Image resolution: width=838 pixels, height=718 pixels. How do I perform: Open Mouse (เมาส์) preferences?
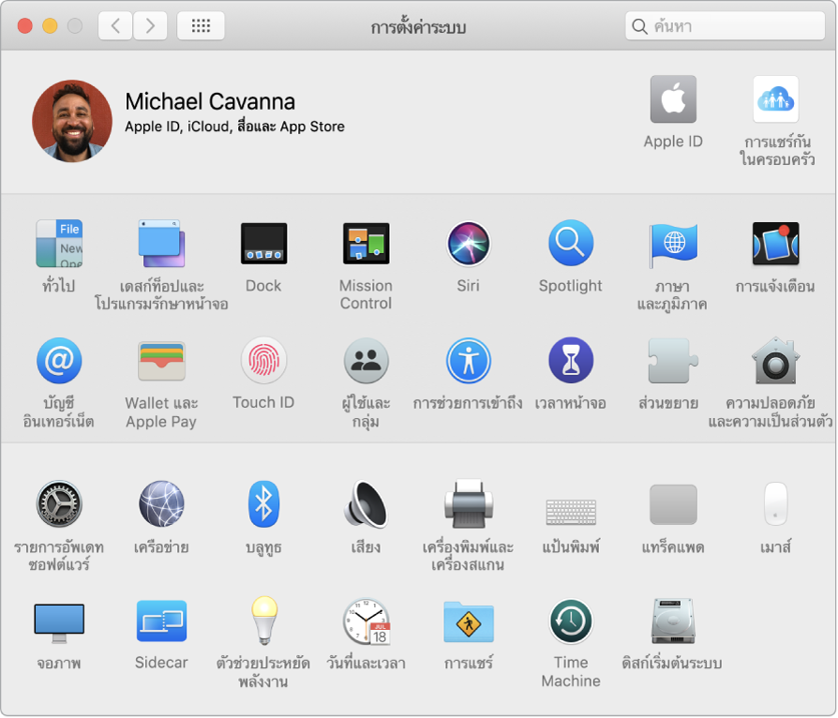775,504
